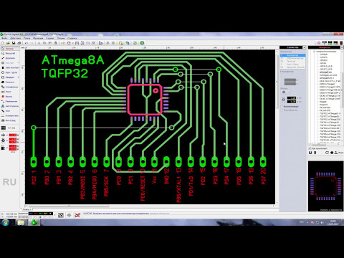Open the properties panel header dropdown
The image size is (344, 258).
click(x=304, y=47)
